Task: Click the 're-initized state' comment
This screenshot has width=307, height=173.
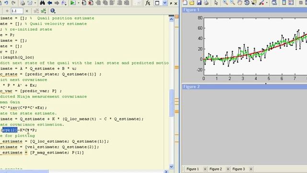Action: point(31,29)
